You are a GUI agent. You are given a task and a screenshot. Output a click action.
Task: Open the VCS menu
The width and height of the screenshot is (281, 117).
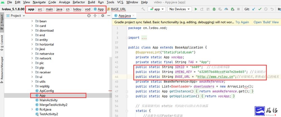pos(120,2)
